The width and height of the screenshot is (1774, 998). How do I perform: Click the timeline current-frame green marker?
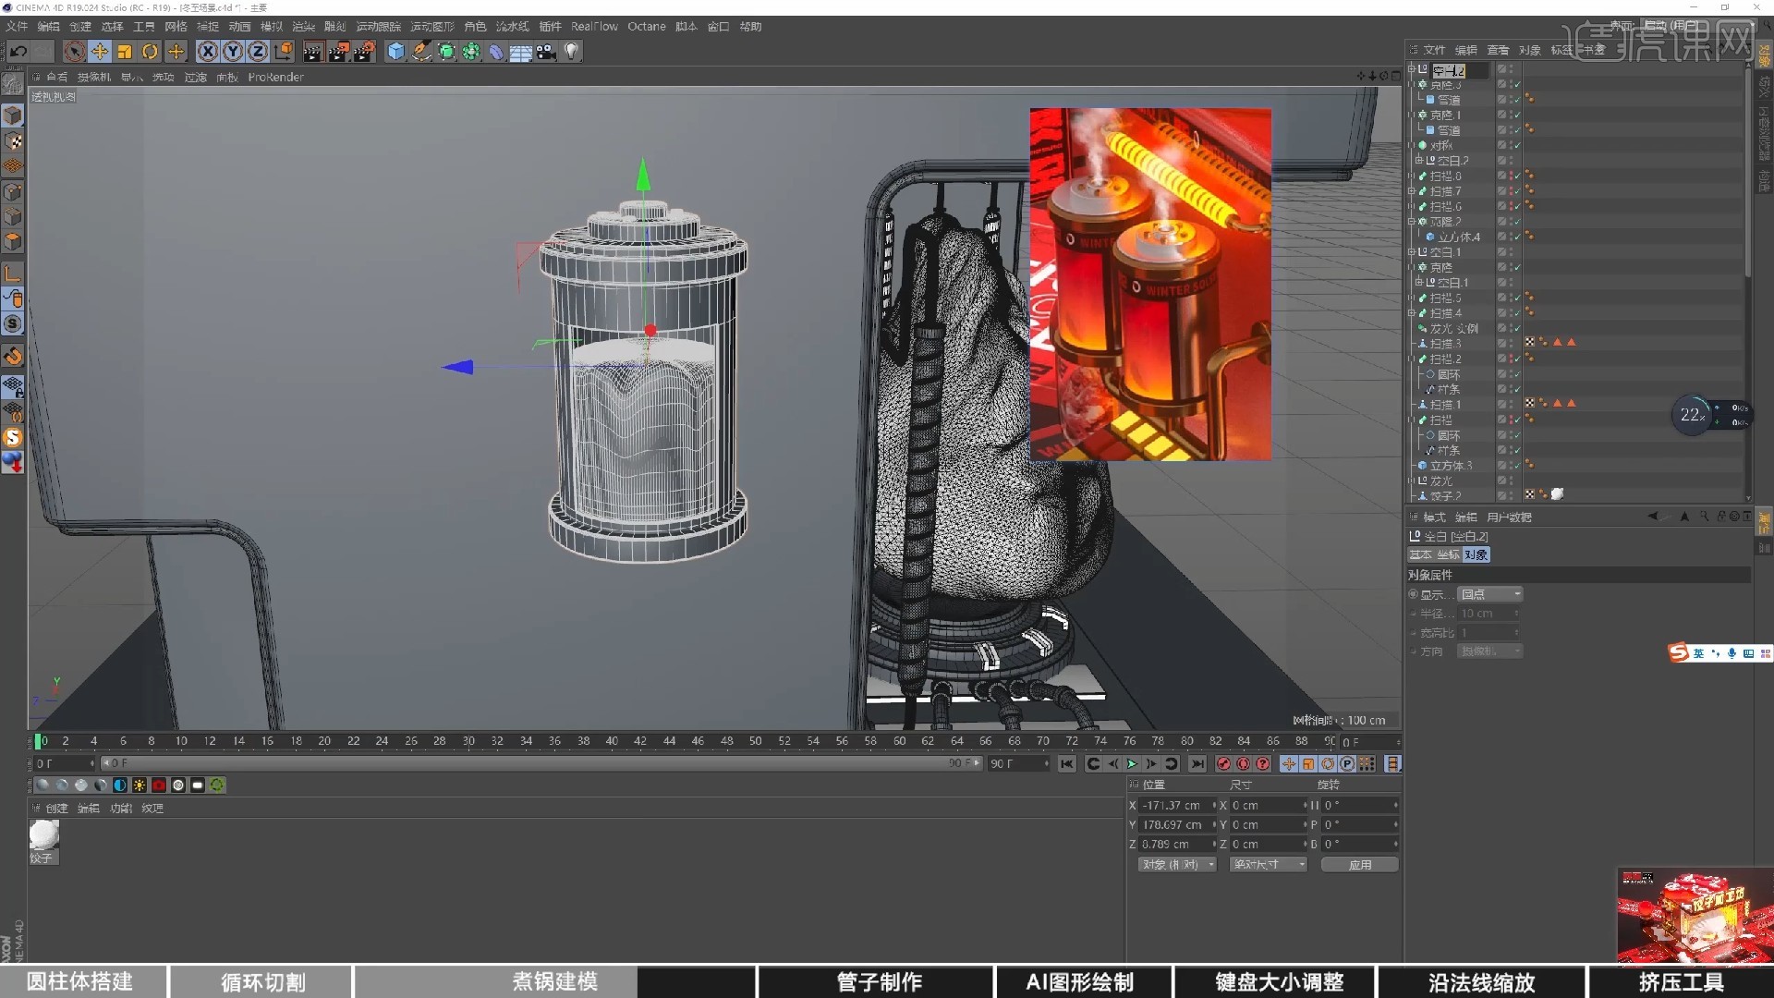click(x=39, y=741)
